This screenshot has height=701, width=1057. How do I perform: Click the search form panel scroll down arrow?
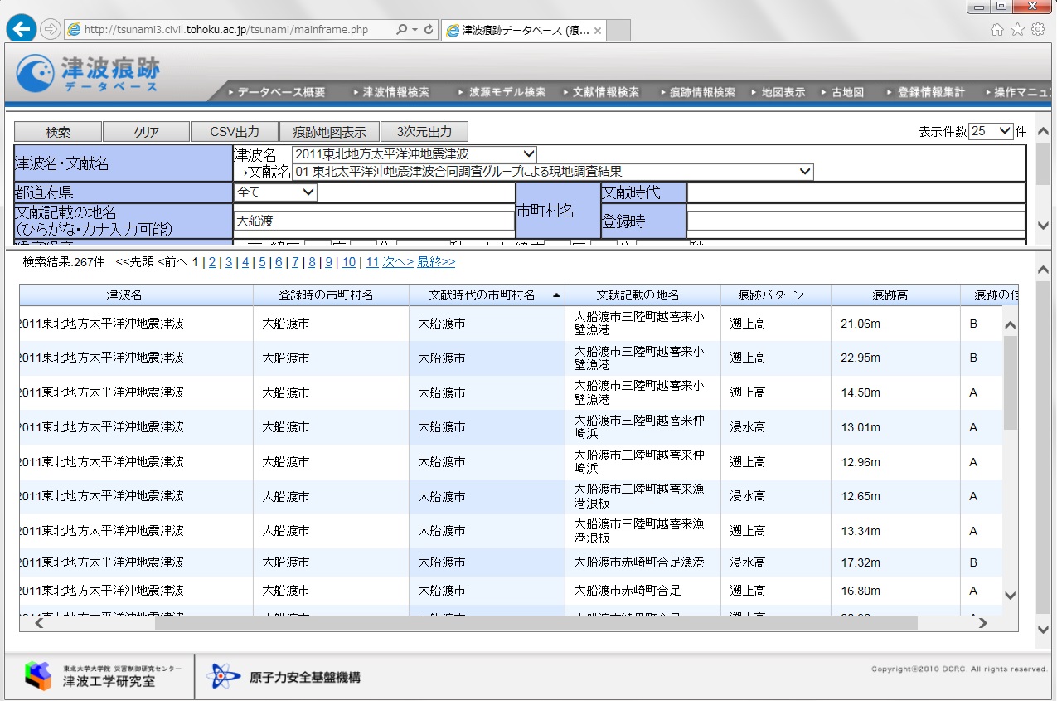[x=1043, y=226]
